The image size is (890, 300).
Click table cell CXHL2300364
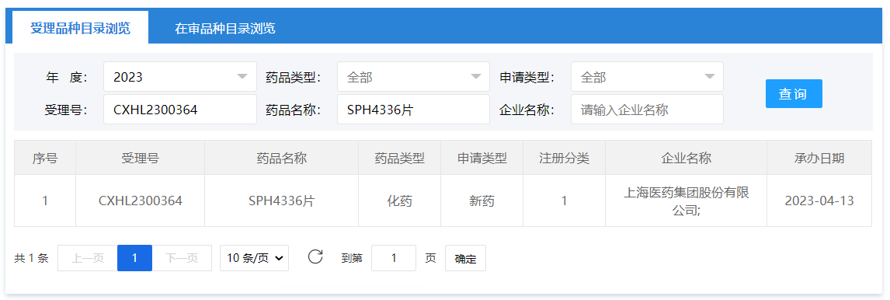141,201
